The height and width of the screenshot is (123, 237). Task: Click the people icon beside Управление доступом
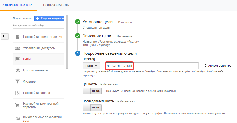18,48
